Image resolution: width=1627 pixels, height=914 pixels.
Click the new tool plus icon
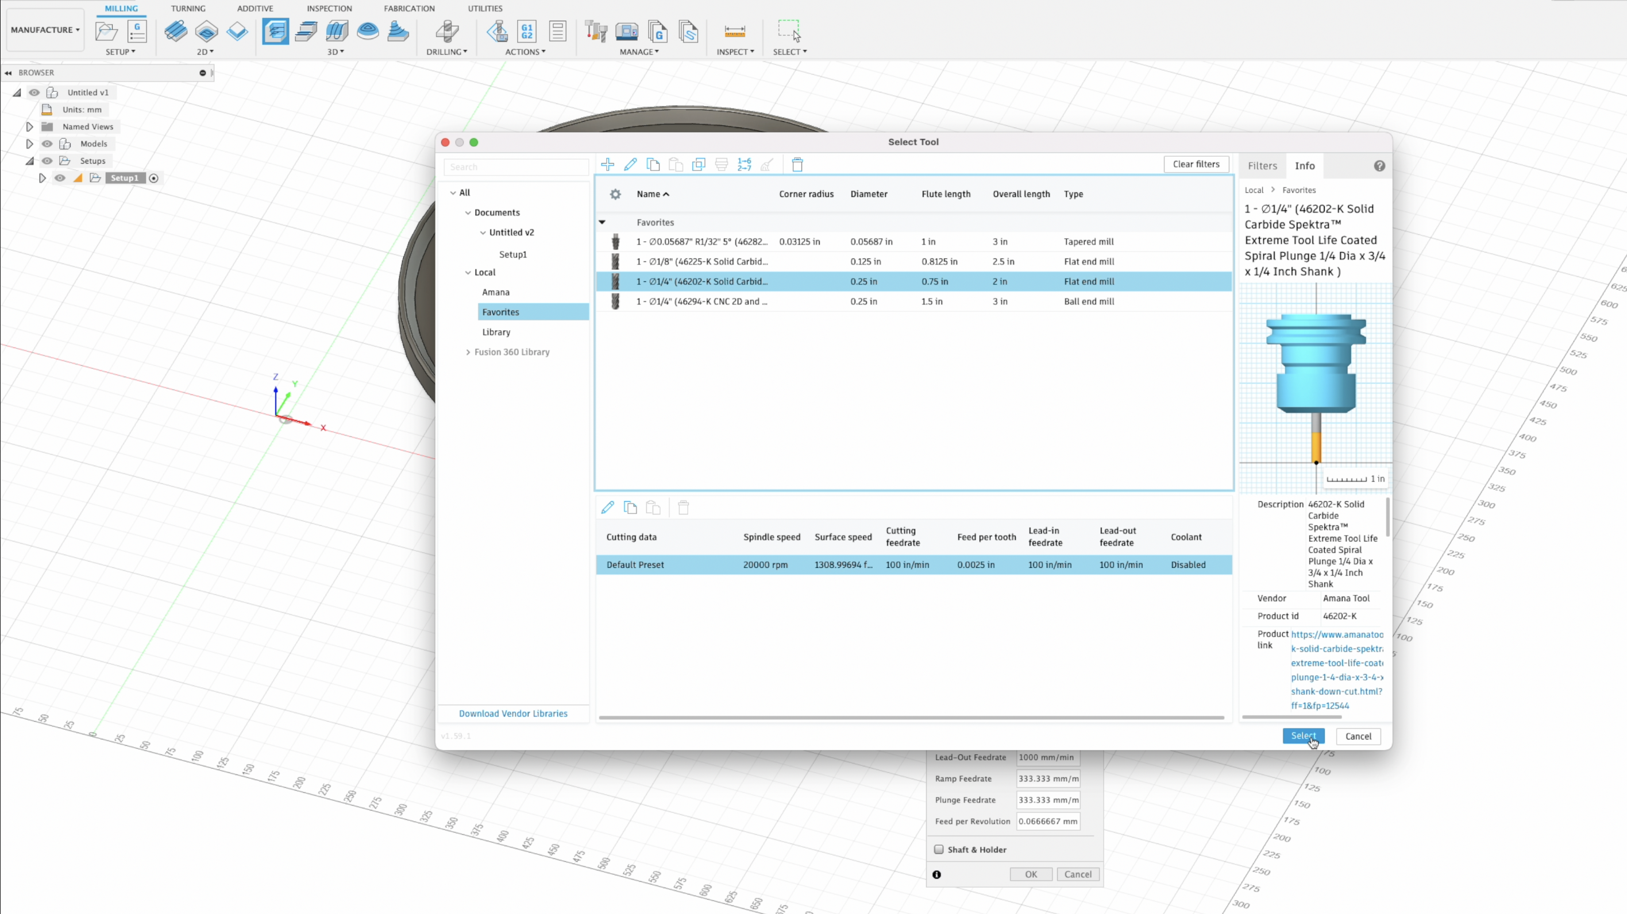(608, 165)
